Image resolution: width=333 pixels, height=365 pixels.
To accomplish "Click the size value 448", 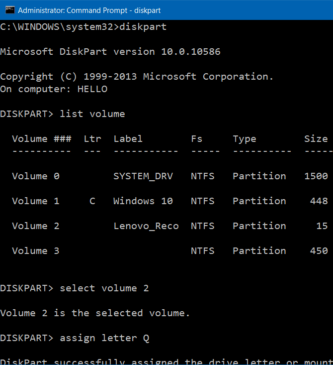I will 319,201.
